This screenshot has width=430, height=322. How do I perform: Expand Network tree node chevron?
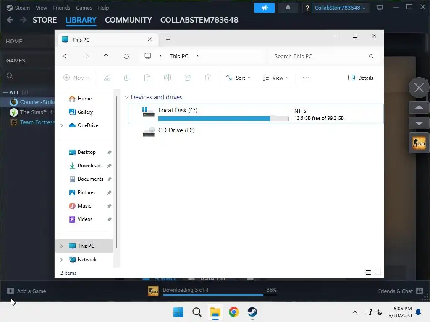62,260
